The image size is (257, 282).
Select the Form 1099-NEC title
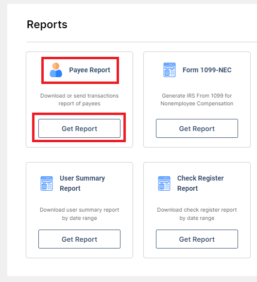(x=207, y=70)
